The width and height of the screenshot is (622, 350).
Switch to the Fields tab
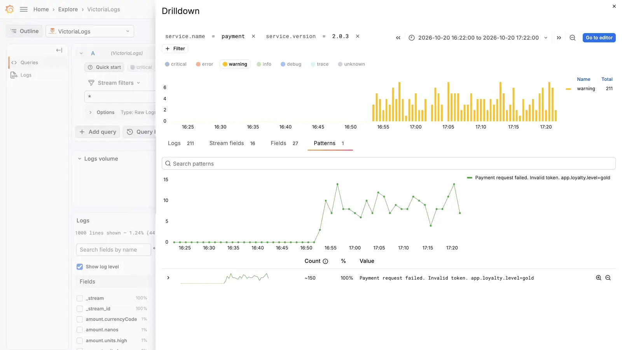coord(284,143)
